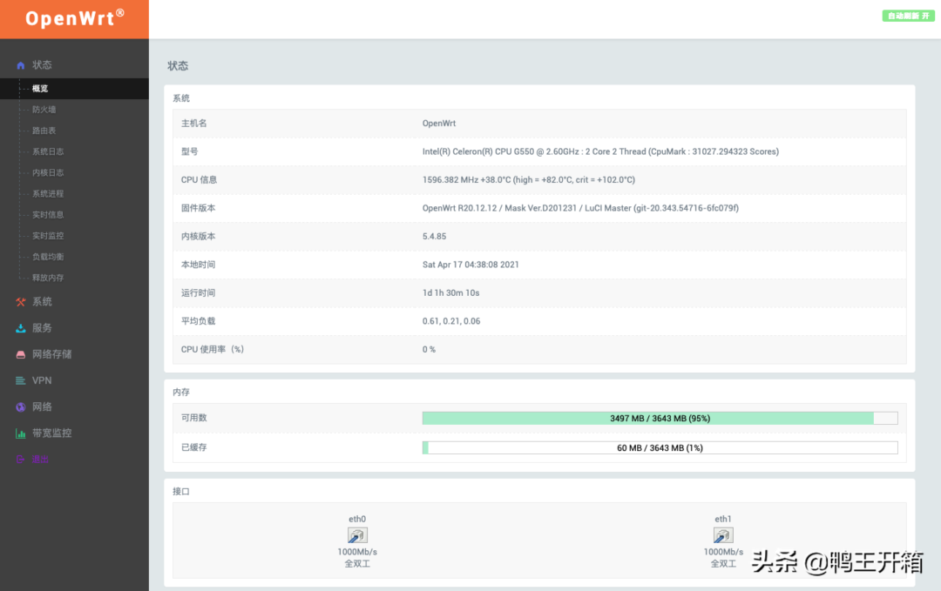Click the download icon beside 服务
Screen dimensions: 941x591
pos(20,328)
